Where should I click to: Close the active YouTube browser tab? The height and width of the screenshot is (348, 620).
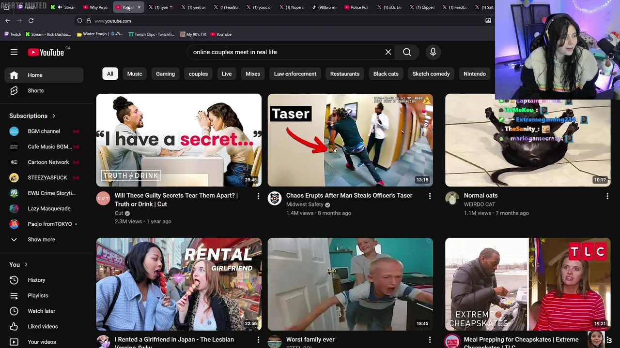[139, 7]
